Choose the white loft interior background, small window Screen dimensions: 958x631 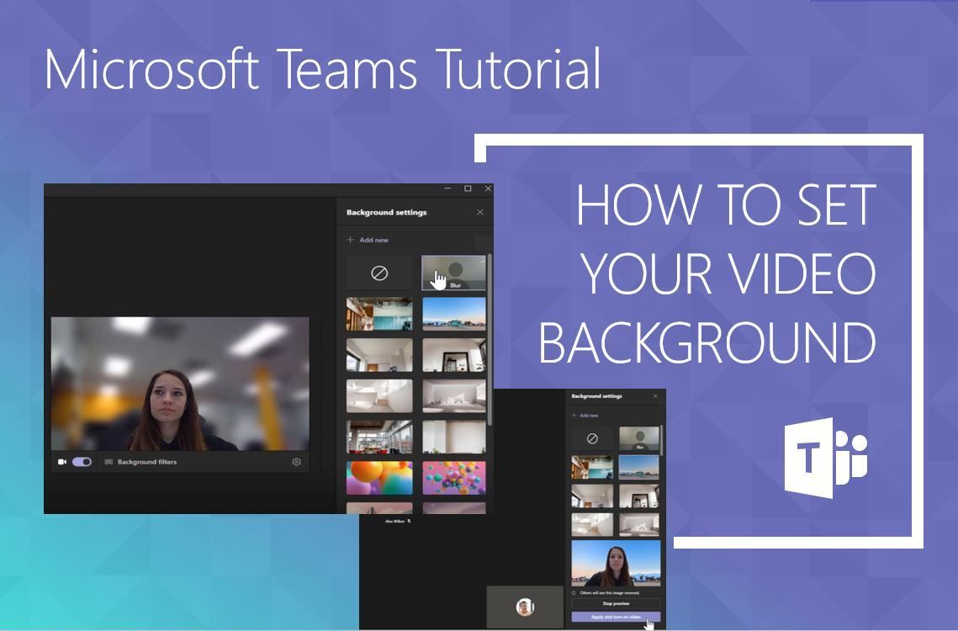592,525
